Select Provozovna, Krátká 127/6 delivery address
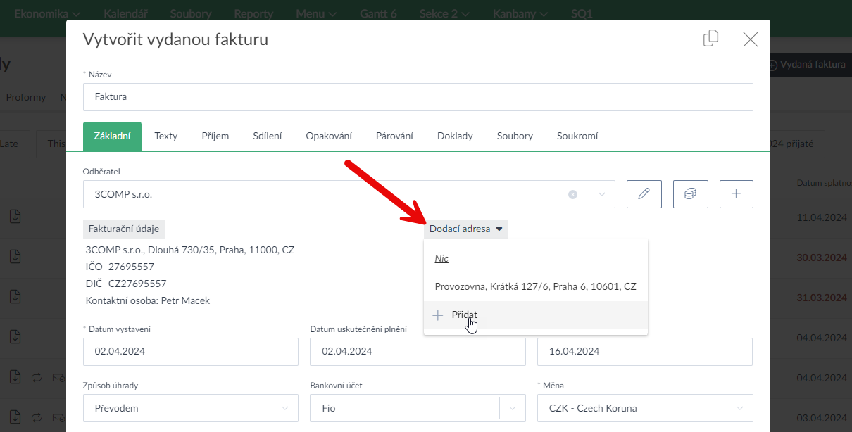 tap(535, 286)
